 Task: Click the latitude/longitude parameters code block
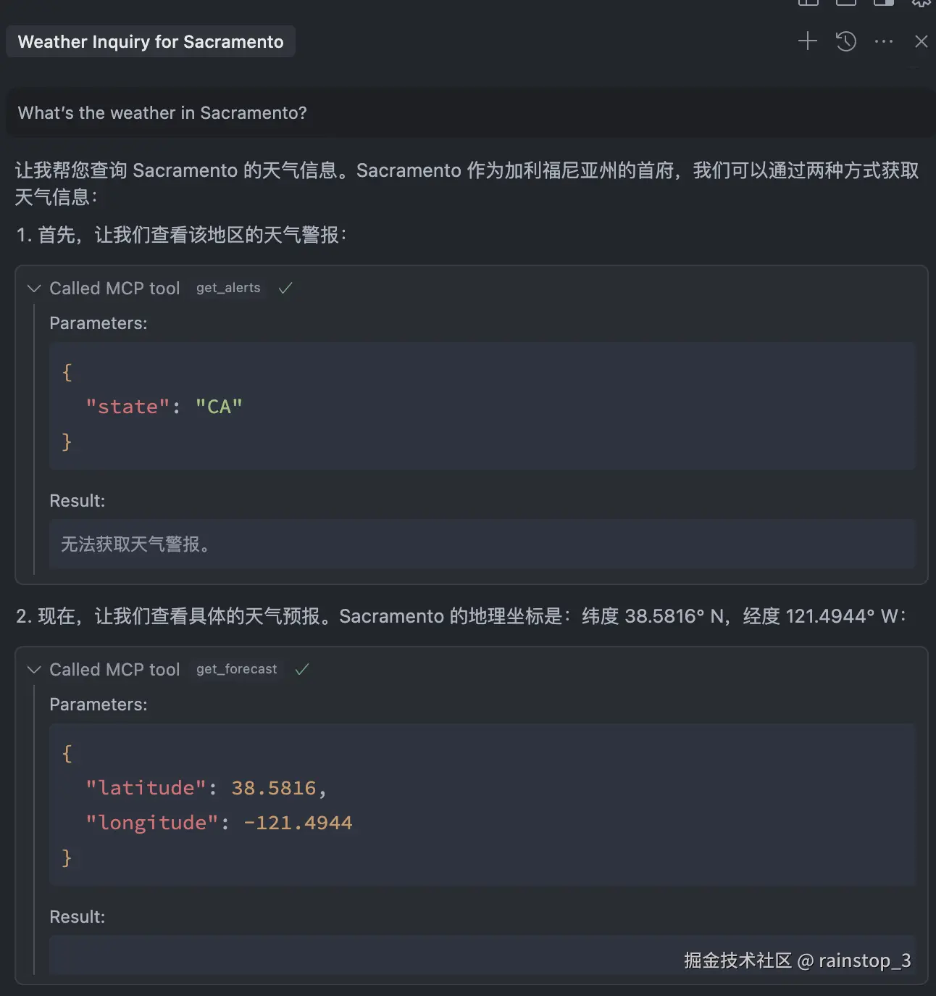click(482, 805)
